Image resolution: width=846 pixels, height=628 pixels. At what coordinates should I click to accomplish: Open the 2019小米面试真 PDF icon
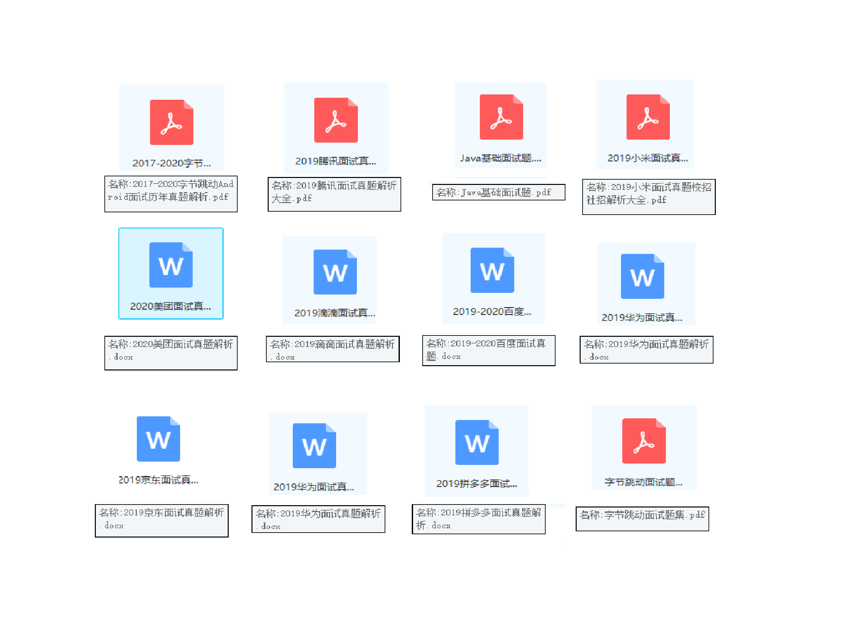coord(647,117)
